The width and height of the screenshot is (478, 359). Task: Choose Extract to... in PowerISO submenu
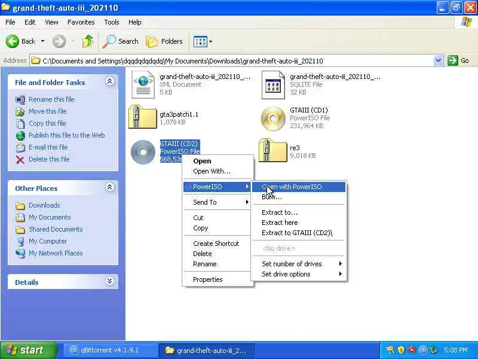click(x=299, y=212)
